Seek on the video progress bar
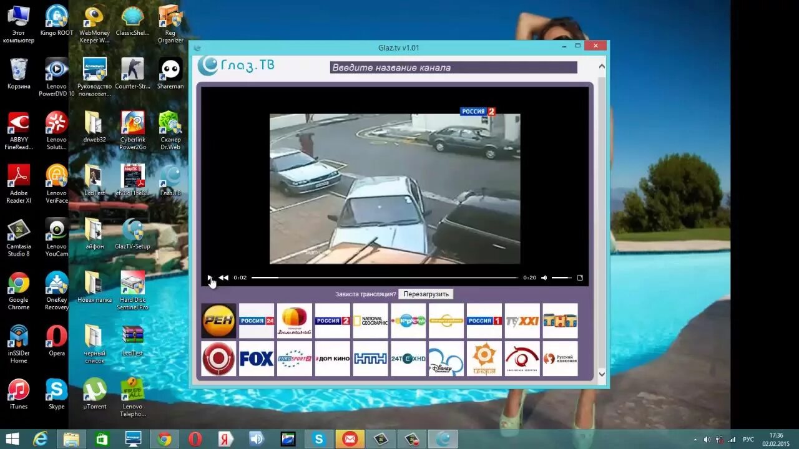The height and width of the screenshot is (449, 799). click(385, 278)
